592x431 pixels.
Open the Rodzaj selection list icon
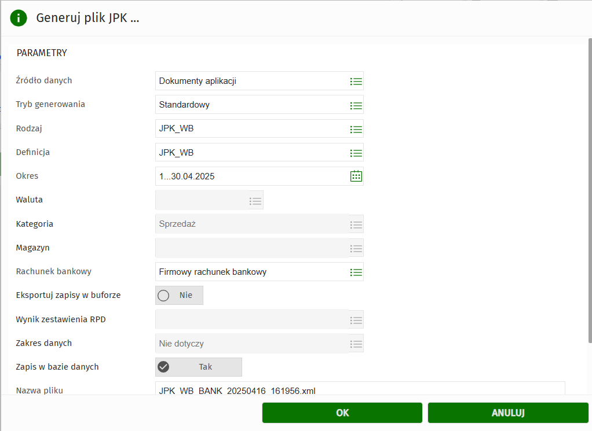(x=356, y=129)
